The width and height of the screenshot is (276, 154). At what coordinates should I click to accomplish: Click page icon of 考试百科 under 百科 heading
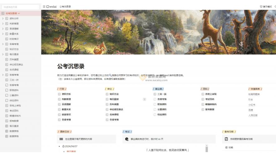203,99
